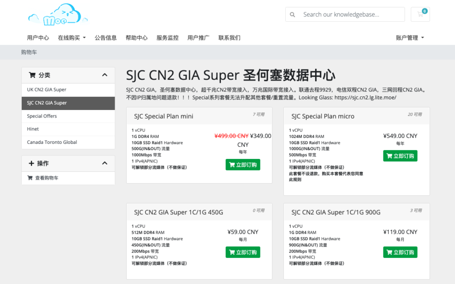
Task: Collapse the 操作 panel chevron
Action: pos(105,163)
